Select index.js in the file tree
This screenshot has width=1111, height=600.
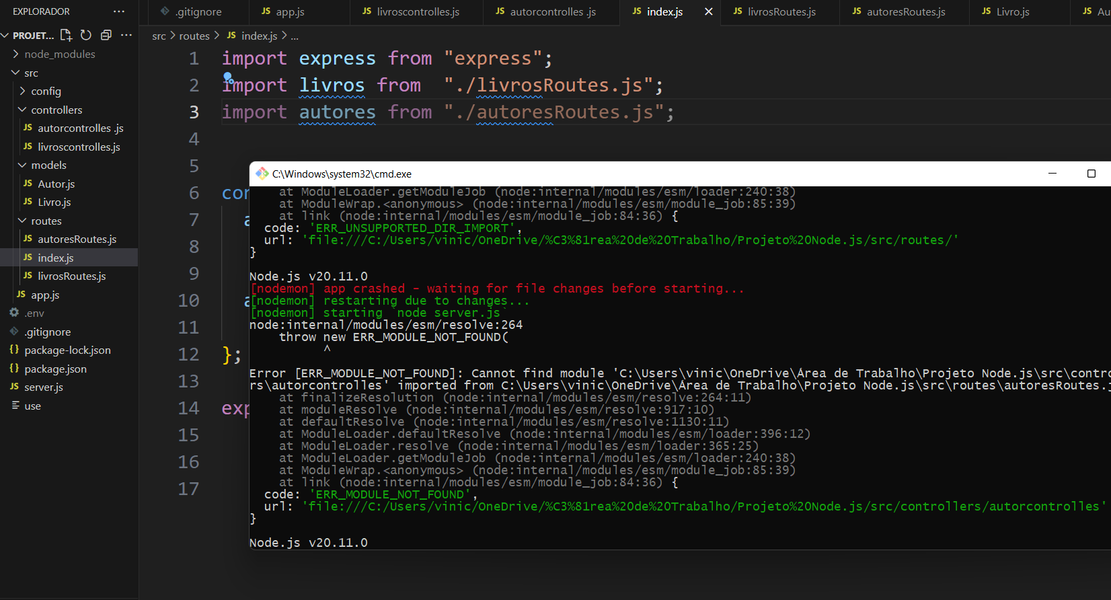69,258
